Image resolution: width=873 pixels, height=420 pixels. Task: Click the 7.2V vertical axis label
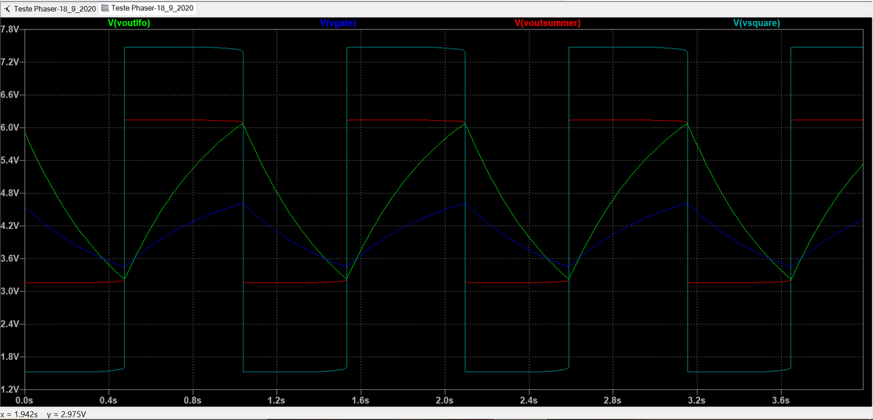click(x=10, y=62)
